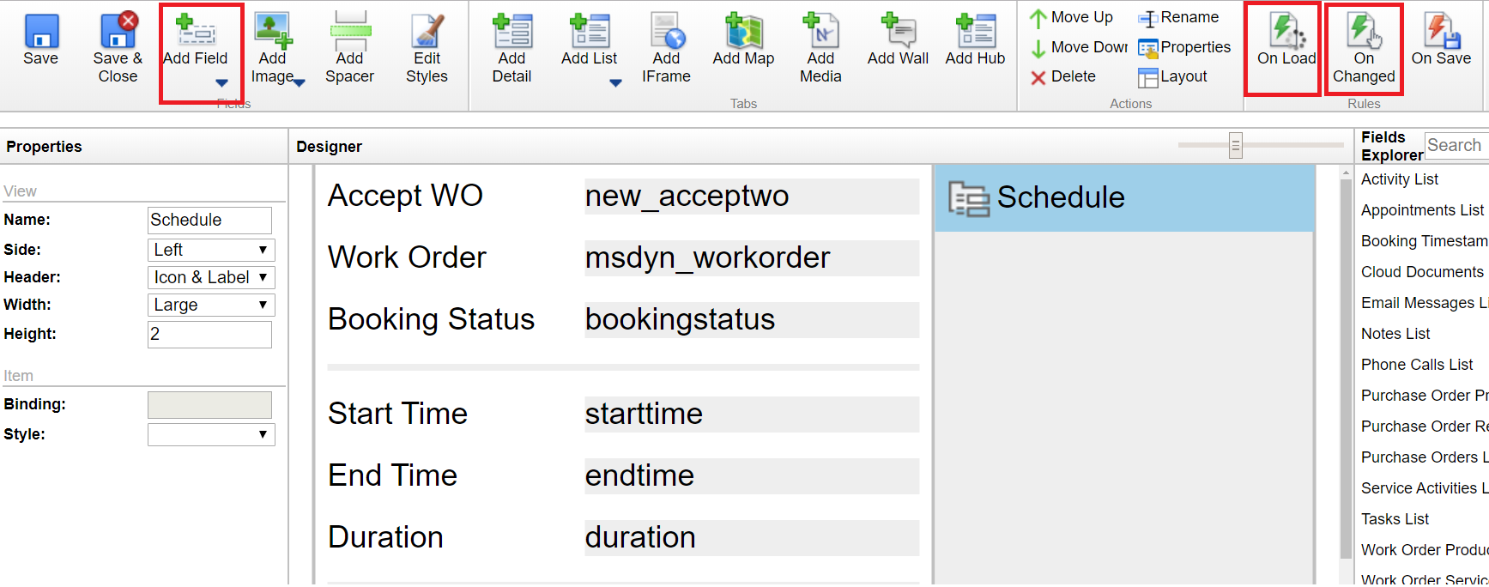Click the Height input field
This screenshot has height=587, width=1489.
click(x=209, y=334)
